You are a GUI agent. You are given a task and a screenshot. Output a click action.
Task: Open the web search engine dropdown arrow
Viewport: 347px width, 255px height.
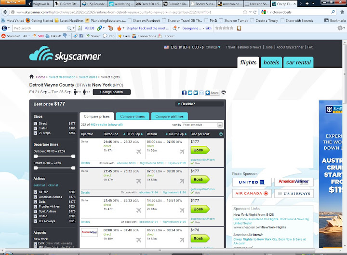(73, 28)
